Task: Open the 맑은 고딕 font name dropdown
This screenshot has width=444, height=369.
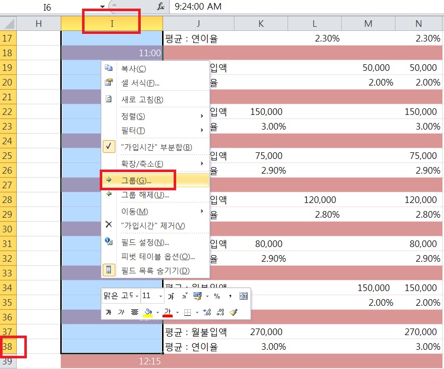Action: [x=137, y=296]
